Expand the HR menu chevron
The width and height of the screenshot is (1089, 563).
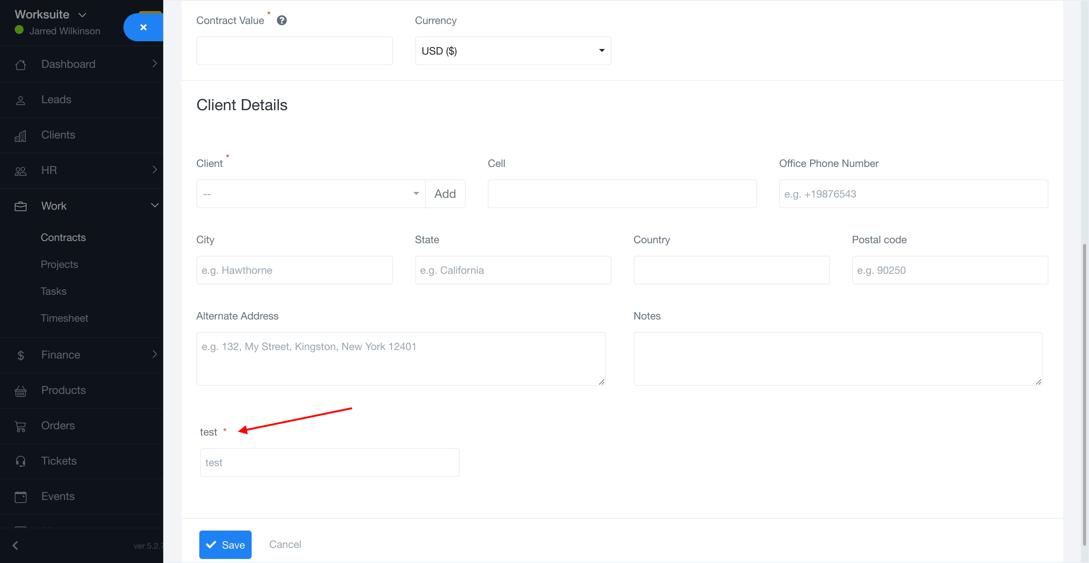(x=155, y=170)
